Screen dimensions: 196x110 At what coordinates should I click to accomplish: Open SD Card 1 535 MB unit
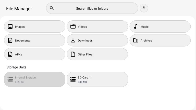pyautogui.click(x=97, y=79)
